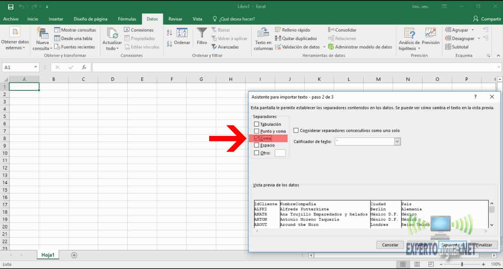Check the Espacio separator checkbox
The height and width of the screenshot is (269, 503).
point(257,145)
